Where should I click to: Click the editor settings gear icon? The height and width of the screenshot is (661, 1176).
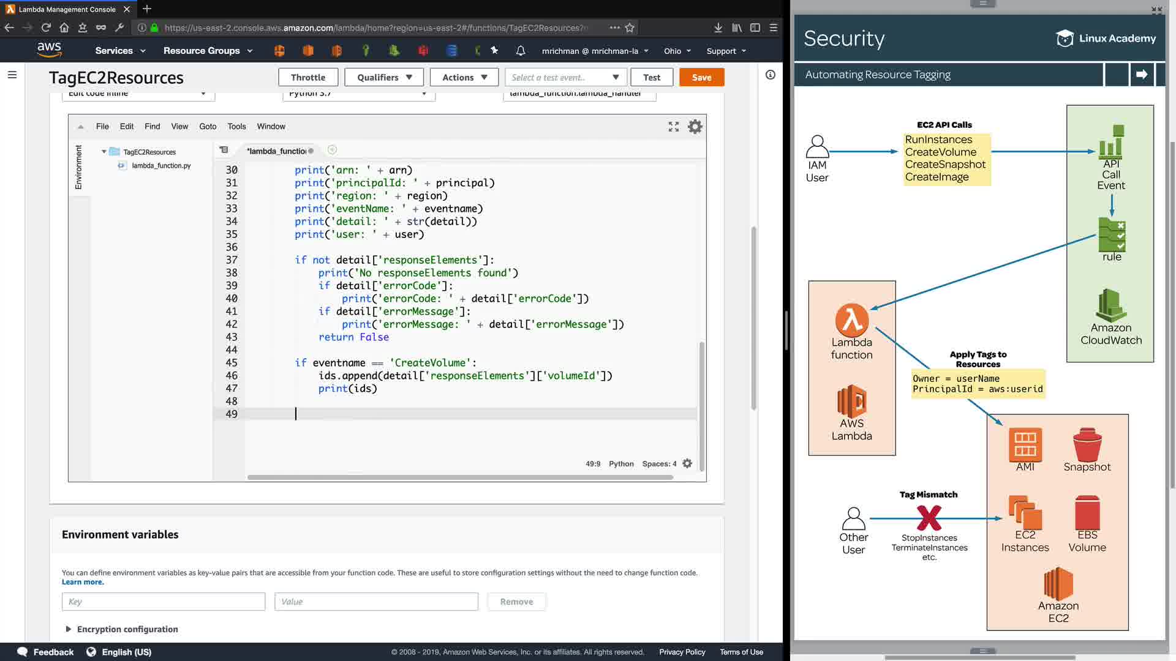click(x=695, y=127)
